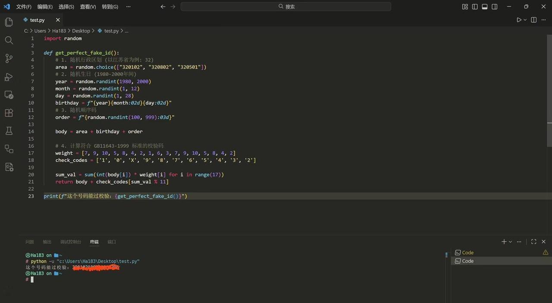Image resolution: width=552 pixels, height=303 pixels.
Task: Toggle the secondary side bar visibility
Action: click(x=495, y=6)
